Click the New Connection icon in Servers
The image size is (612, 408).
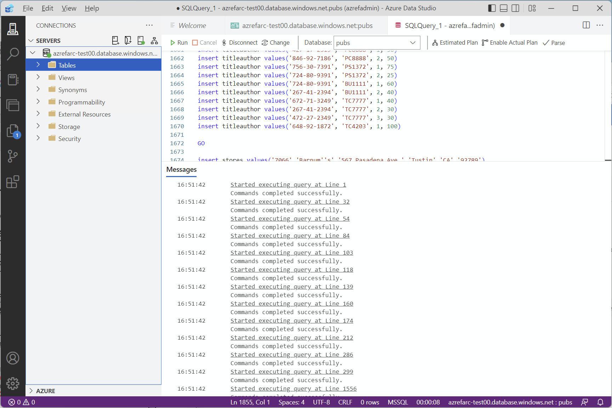pos(115,41)
